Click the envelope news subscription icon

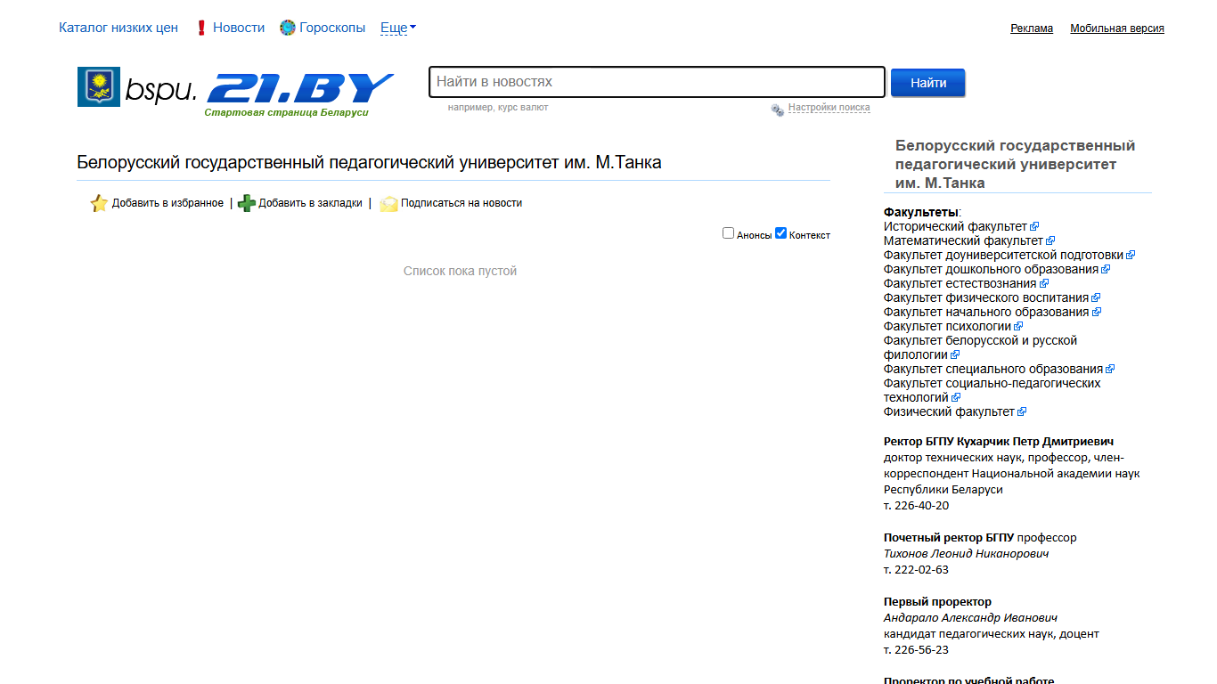(388, 204)
